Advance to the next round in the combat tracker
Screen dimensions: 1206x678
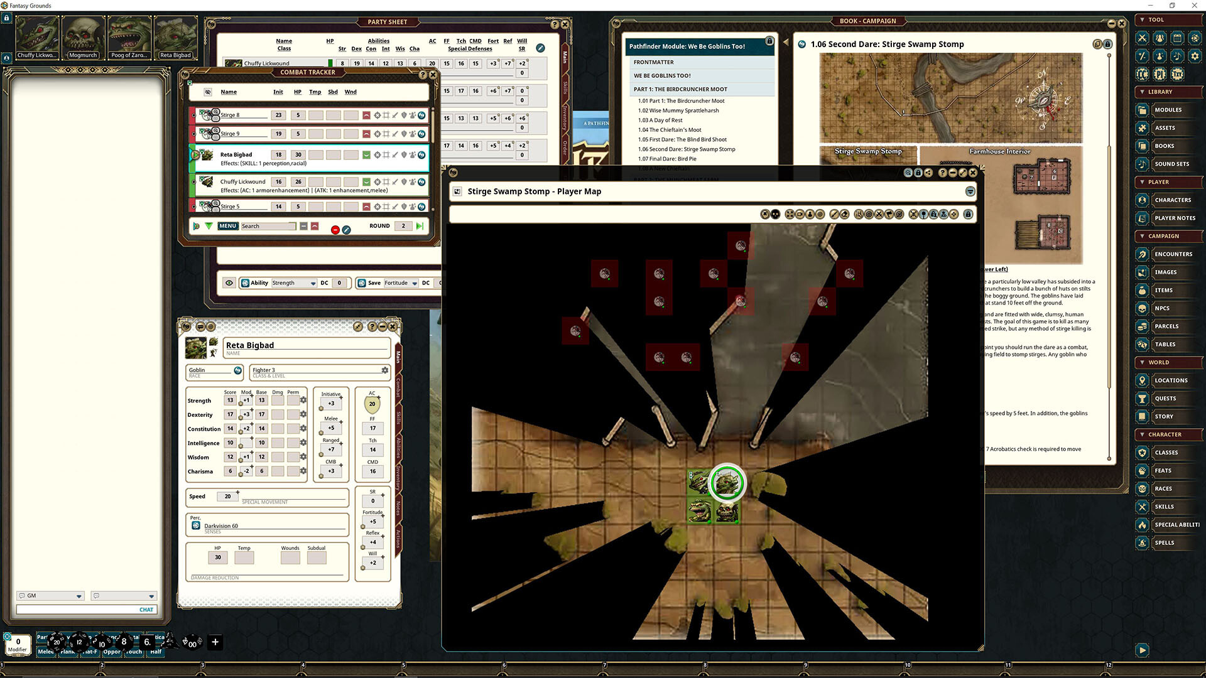[x=420, y=226]
